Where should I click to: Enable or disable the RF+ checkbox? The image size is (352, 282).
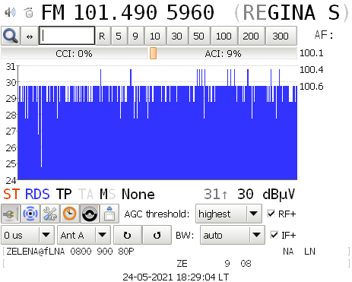(x=271, y=214)
